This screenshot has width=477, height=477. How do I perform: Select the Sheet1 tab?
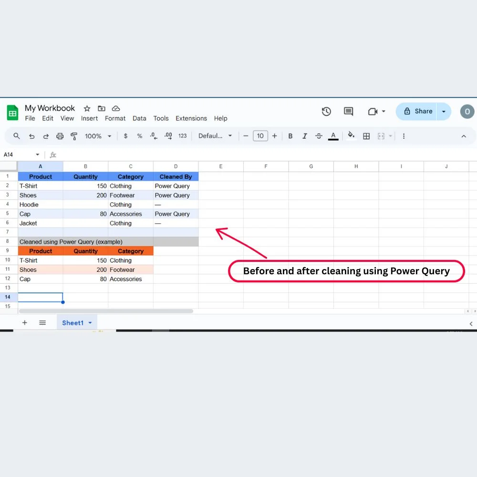[73, 323]
